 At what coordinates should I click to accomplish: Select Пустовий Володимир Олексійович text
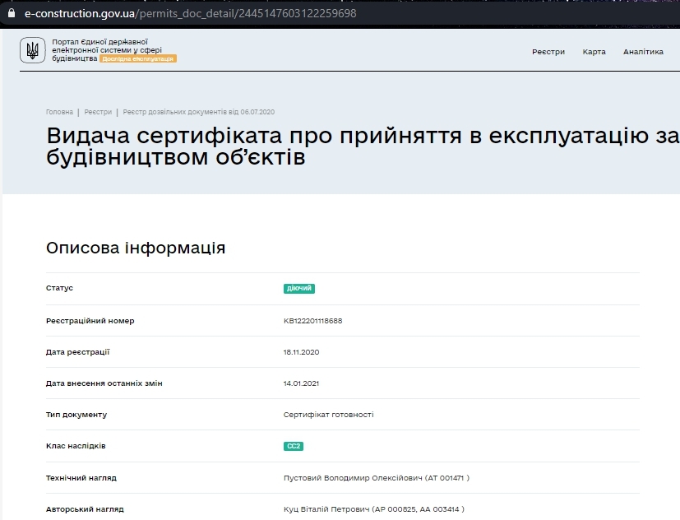coord(377,478)
